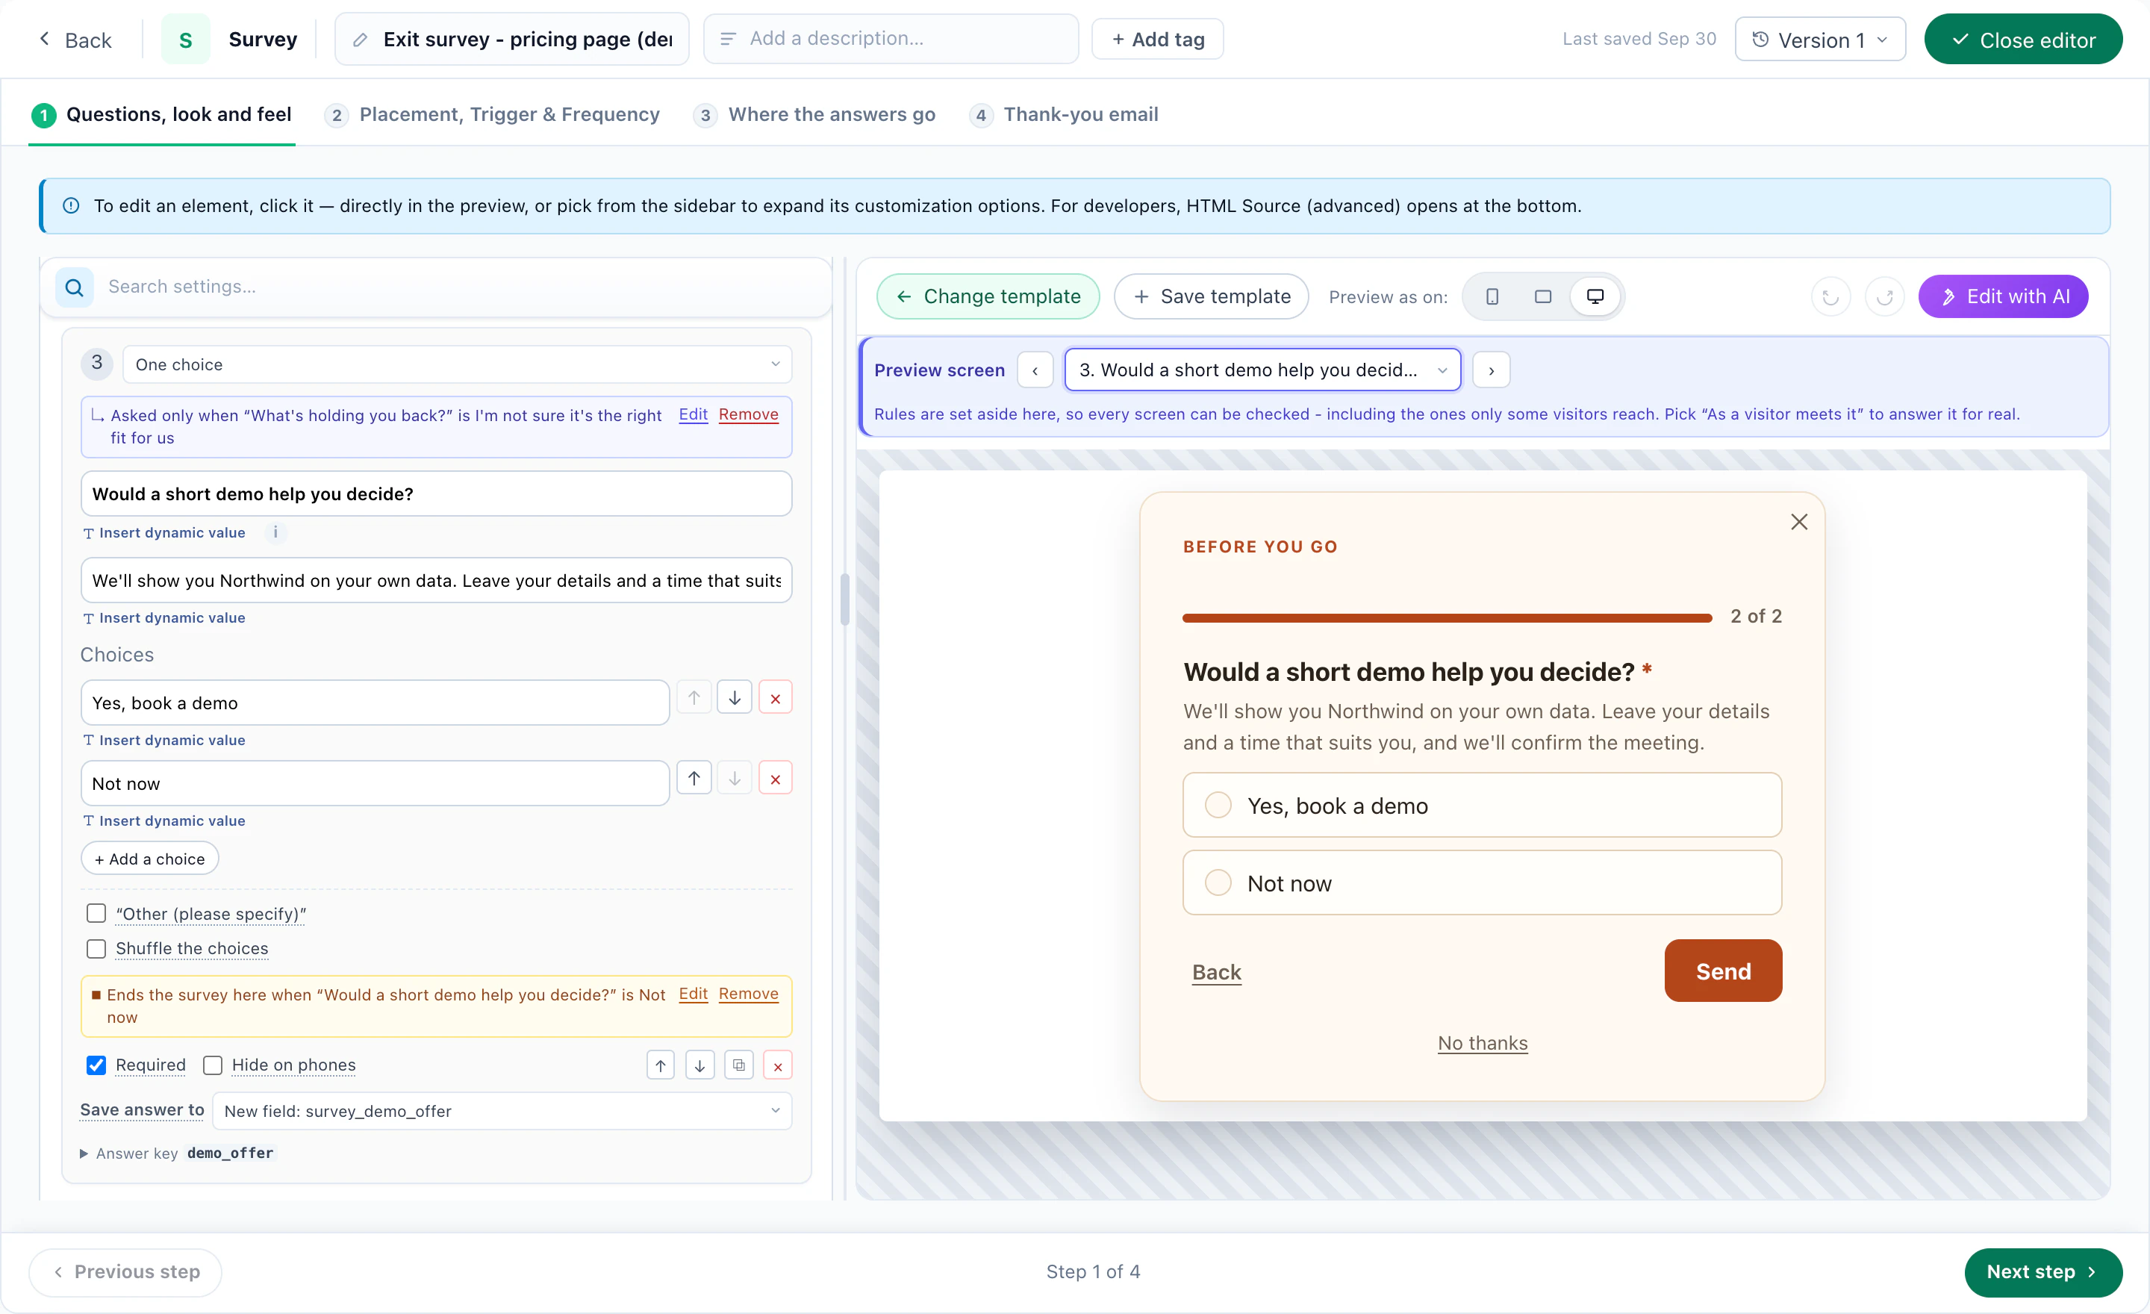2150x1314 pixels.
Task: Go to the previous preview screen arrow
Action: [x=1035, y=370]
